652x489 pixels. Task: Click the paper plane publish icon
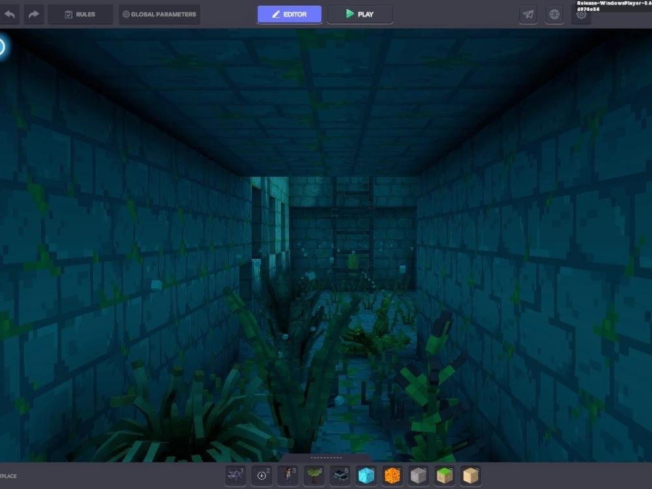click(x=528, y=14)
